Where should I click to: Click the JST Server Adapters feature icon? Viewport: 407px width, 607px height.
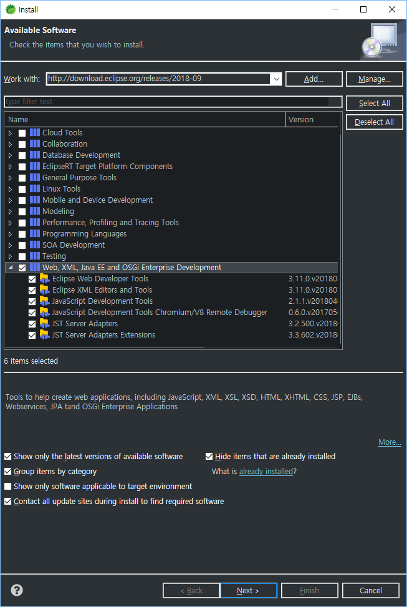point(44,324)
